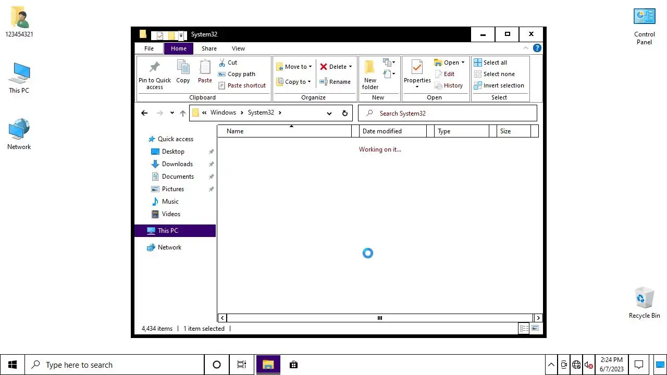Click the Copy ribbon button
This screenshot has width=667, height=375.
183,72
